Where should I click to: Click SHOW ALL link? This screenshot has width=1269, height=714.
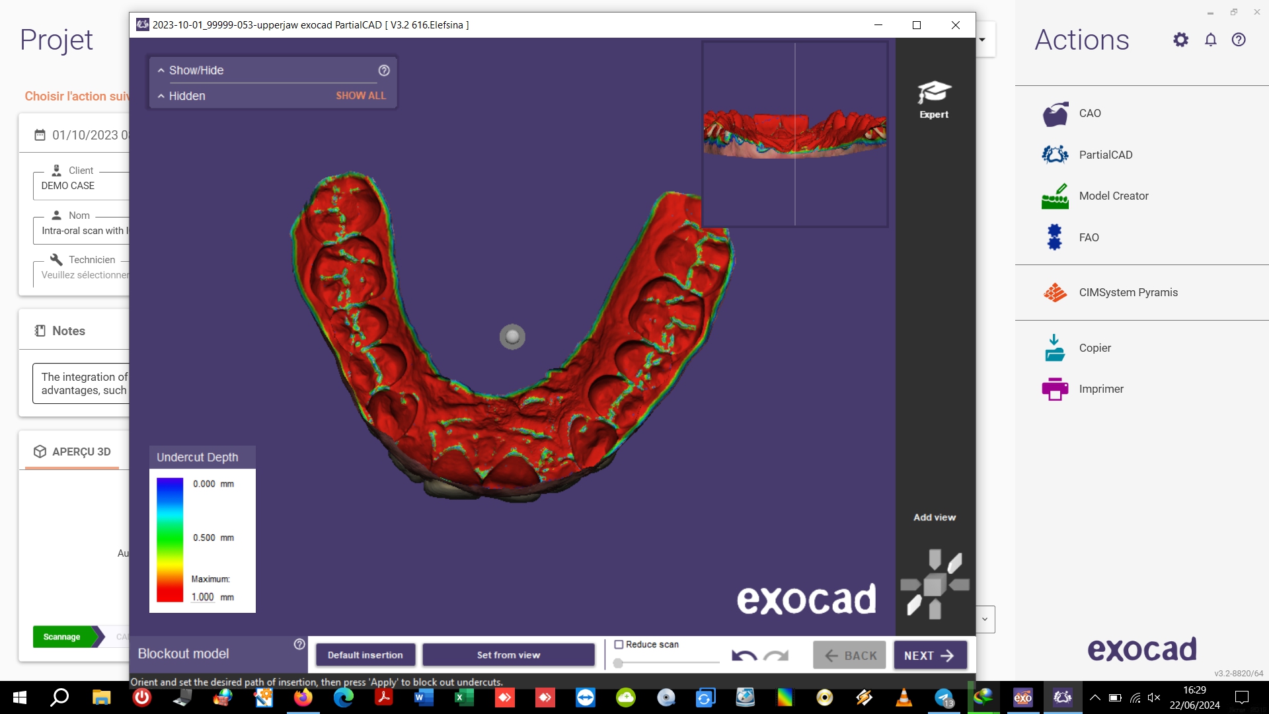360,96
